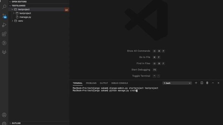
Task: Click the 'on' badge on testproject row
Action: tap(67, 10)
